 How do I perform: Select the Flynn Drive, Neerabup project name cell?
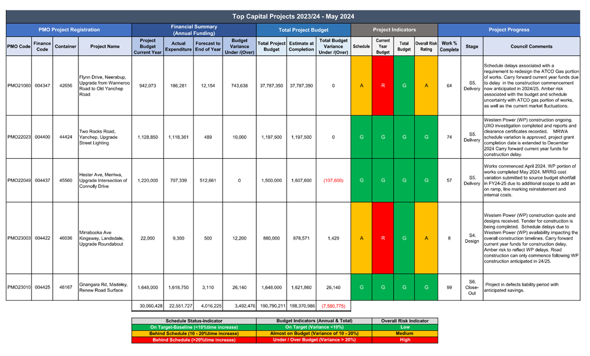(x=105, y=86)
